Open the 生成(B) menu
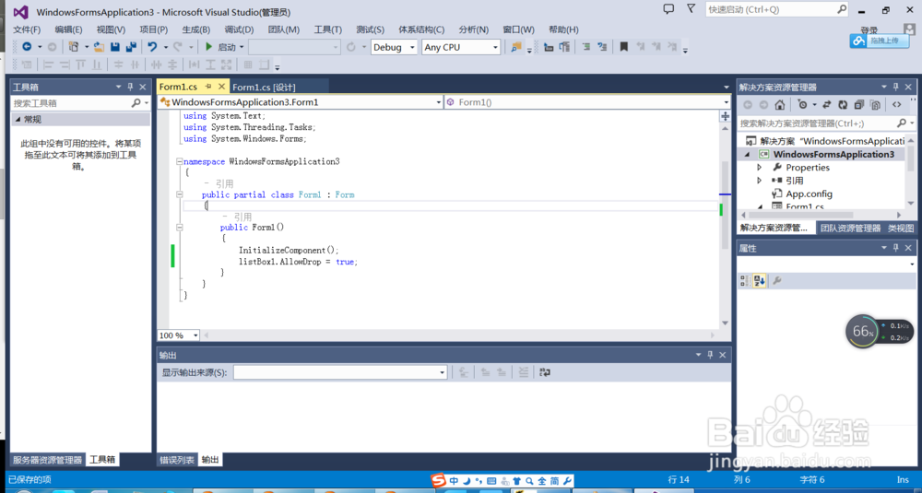Screen dimensions: 922x493 (195, 29)
